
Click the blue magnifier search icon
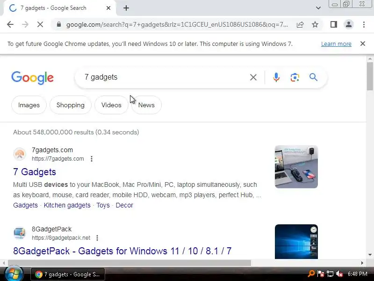point(313,77)
